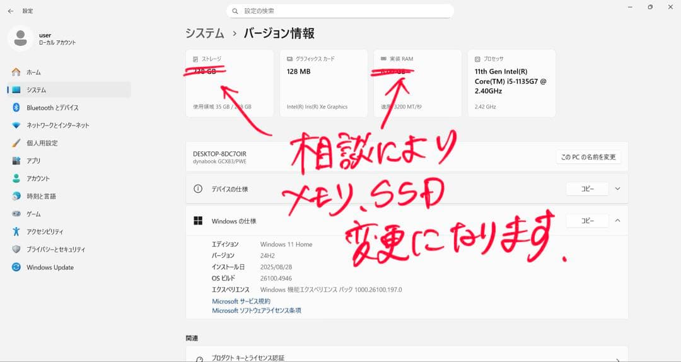Click the Privacy shield icon
681x362 pixels.
tap(16, 250)
